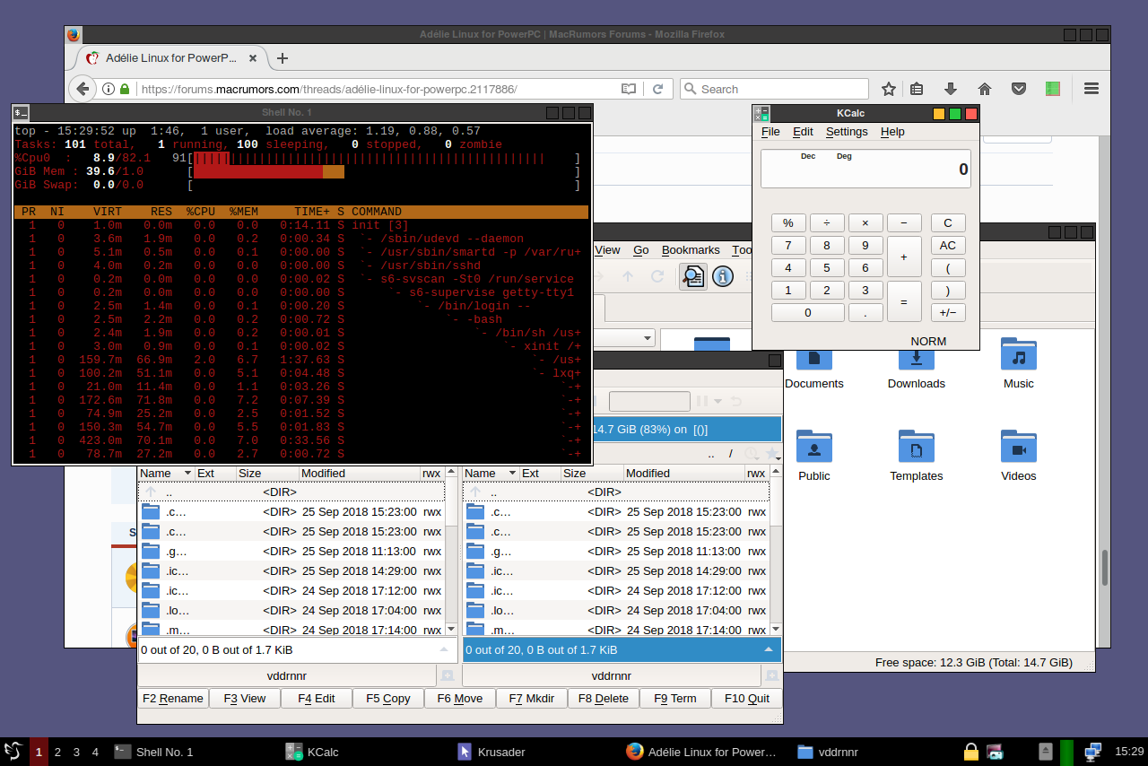Open the Firefox downloads arrow icon
The width and height of the screenshot is (1148, 766).
click(951, 89)
